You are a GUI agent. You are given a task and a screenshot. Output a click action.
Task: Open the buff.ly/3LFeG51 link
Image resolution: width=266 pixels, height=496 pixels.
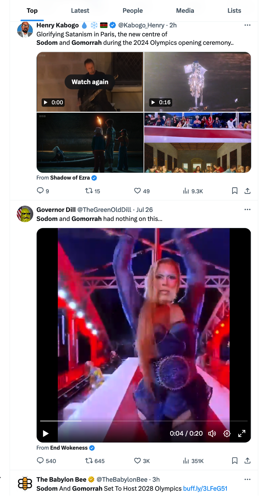coord(205,489)
